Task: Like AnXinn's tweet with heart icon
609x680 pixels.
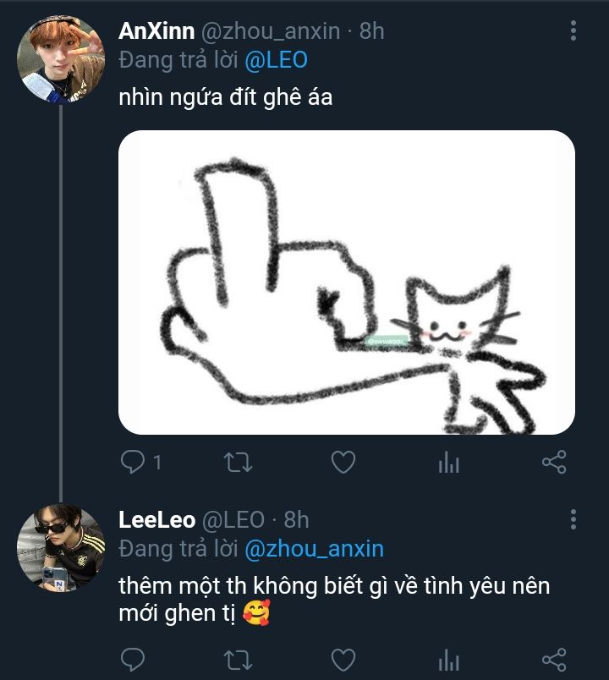Action: [343, 462]
